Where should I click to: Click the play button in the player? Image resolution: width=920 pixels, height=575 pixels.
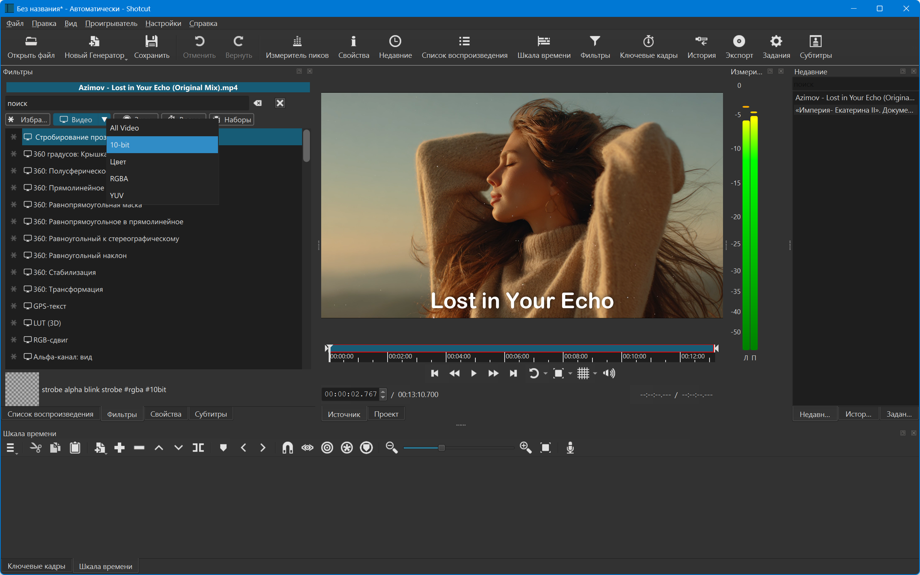pyautogui.click(x=473, y=373)
